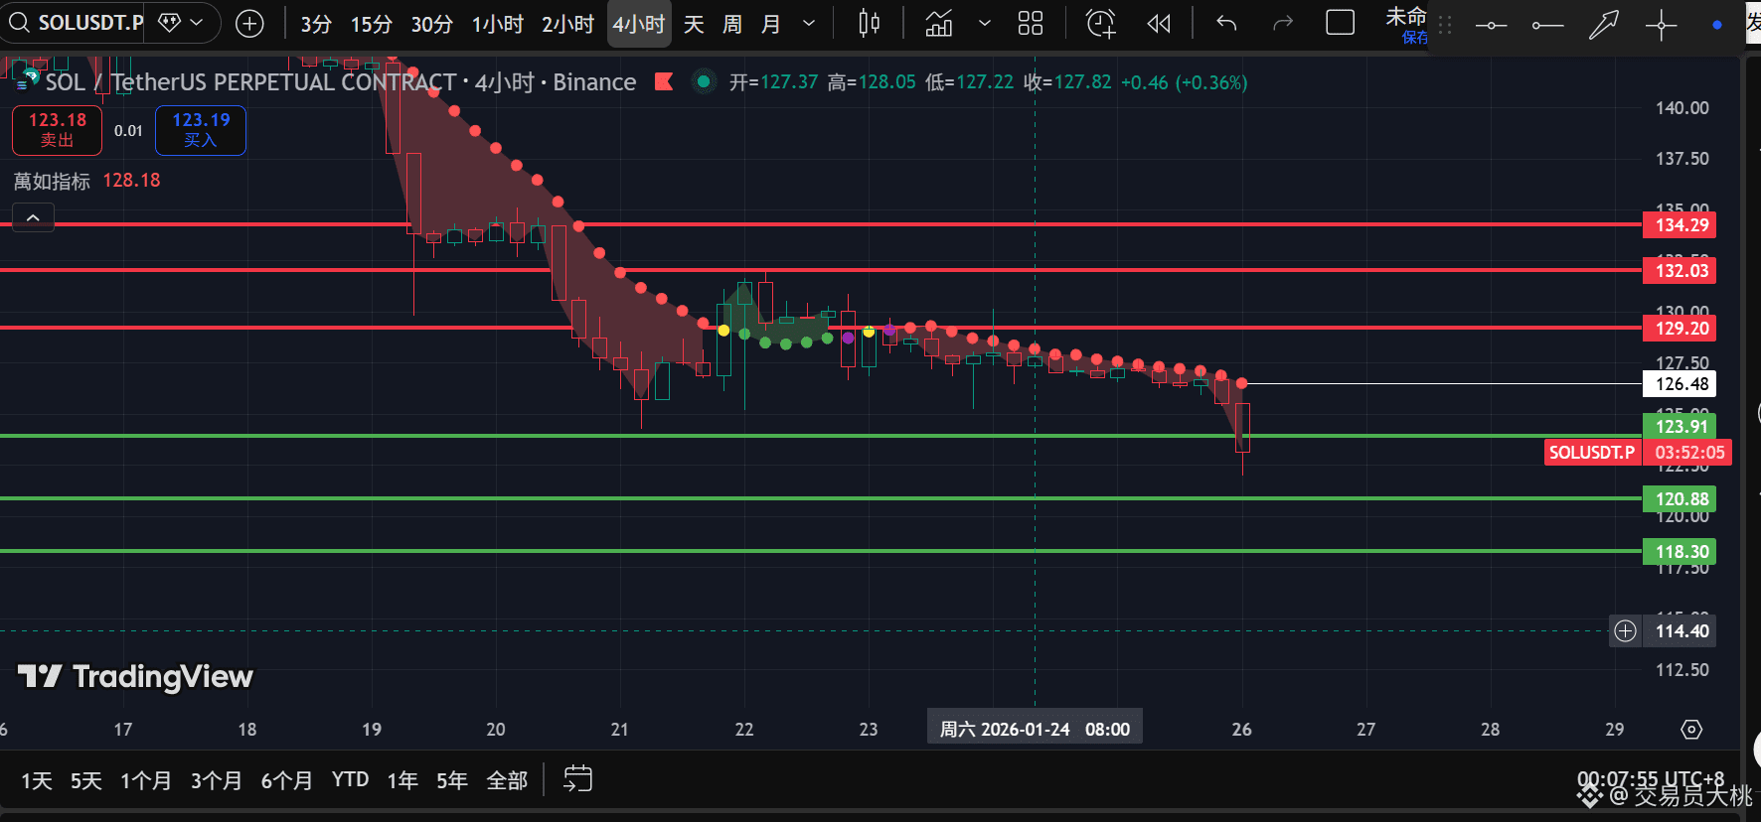Click the 129.20 red price label
This screenshot has width=1761, height=822.
pos(1681,329)
